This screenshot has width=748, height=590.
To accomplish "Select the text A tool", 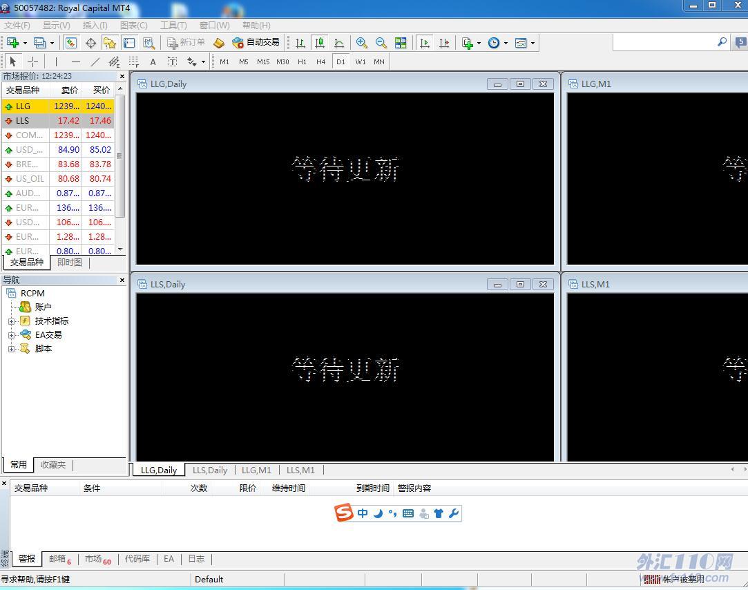I will coord(153,61).
